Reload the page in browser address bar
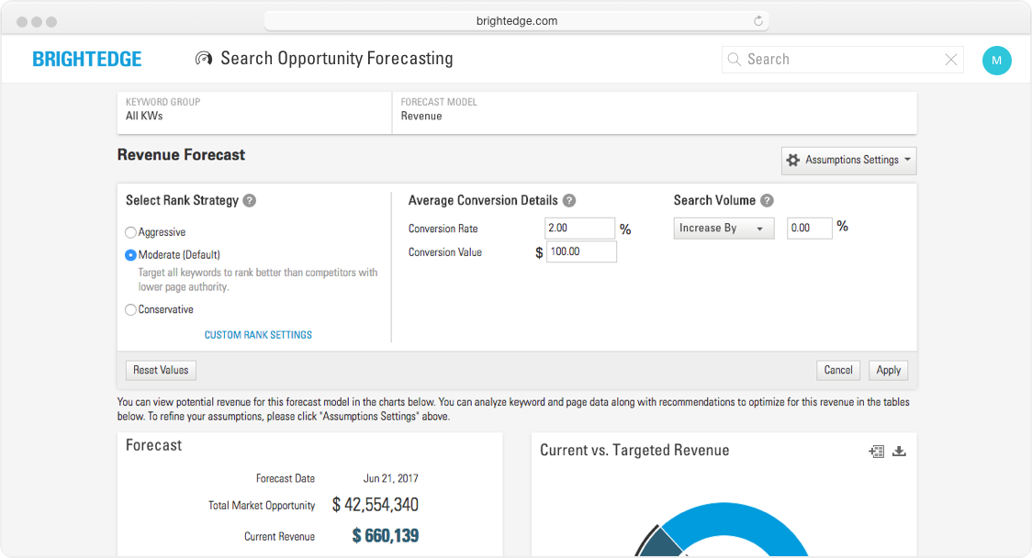The height and width of the screenshot is (558, 1032). (x=758, y=21)
